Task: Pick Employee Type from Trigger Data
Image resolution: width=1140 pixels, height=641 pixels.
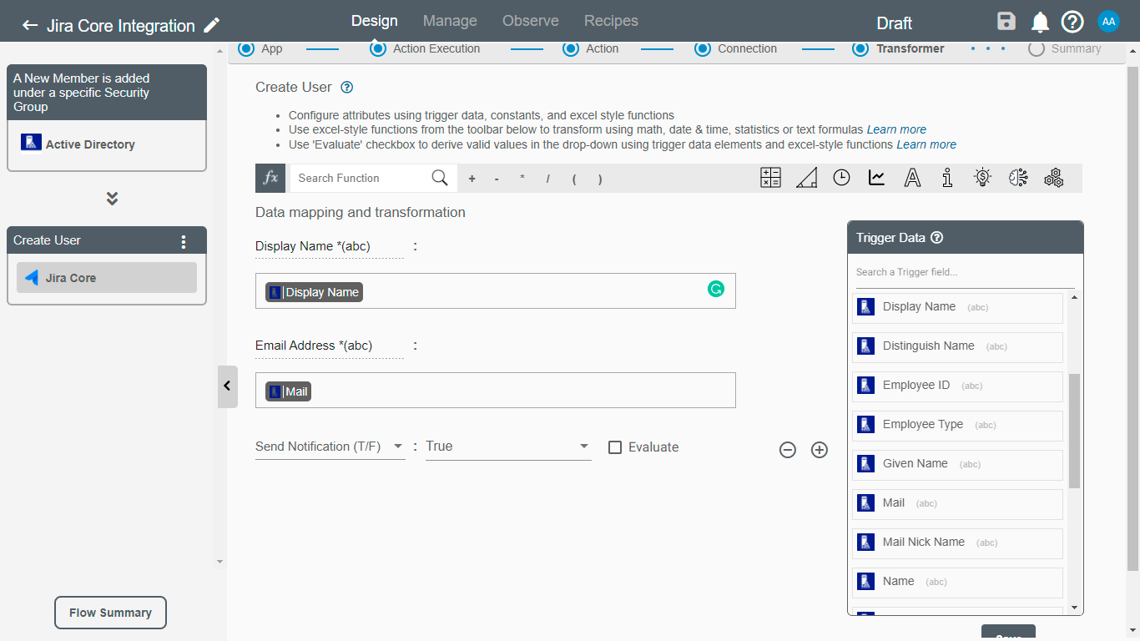Action: coord(957,425)
